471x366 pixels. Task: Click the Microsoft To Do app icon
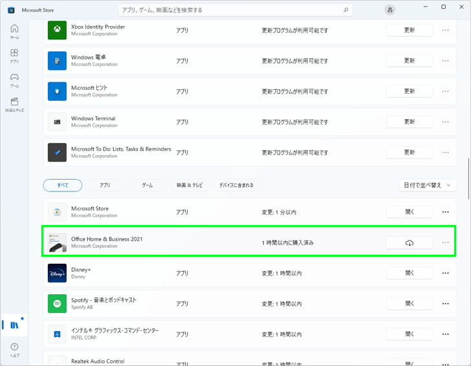coord(57,152)
